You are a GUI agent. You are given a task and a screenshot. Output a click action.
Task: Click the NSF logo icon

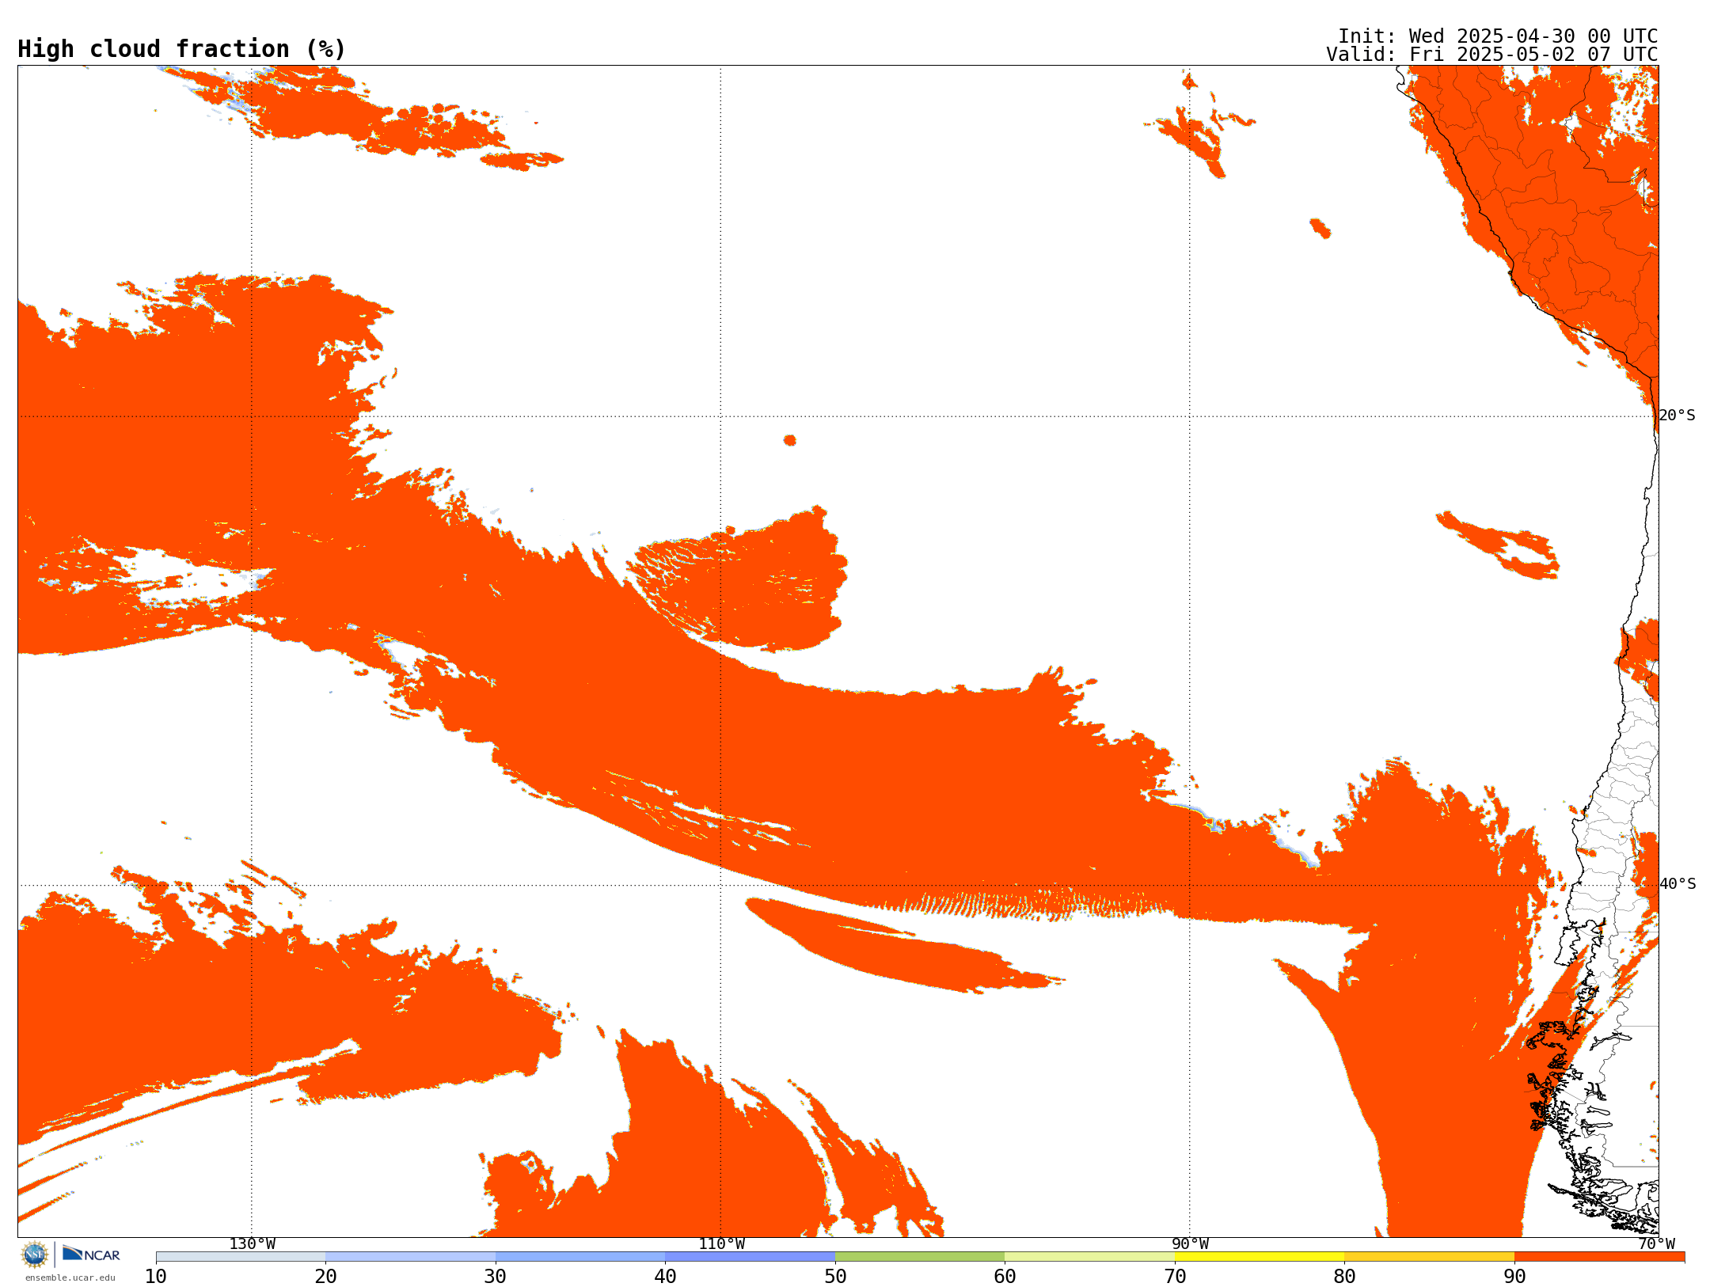tap(35, 1255)
